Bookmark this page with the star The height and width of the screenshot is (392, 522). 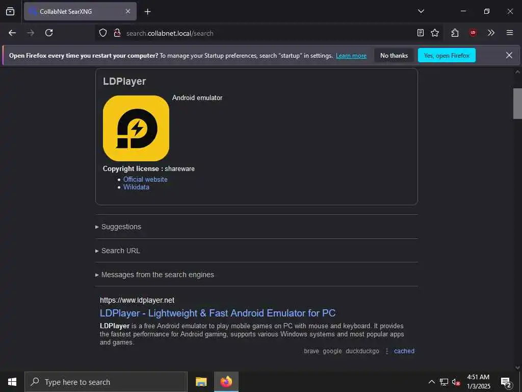435,33
